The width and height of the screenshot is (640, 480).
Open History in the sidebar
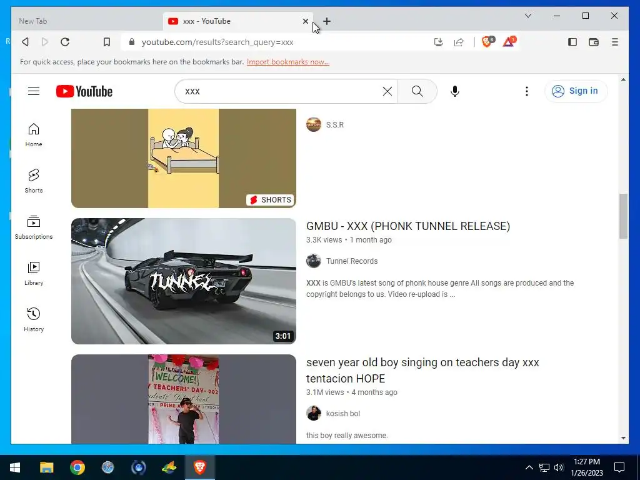point(34,319)
